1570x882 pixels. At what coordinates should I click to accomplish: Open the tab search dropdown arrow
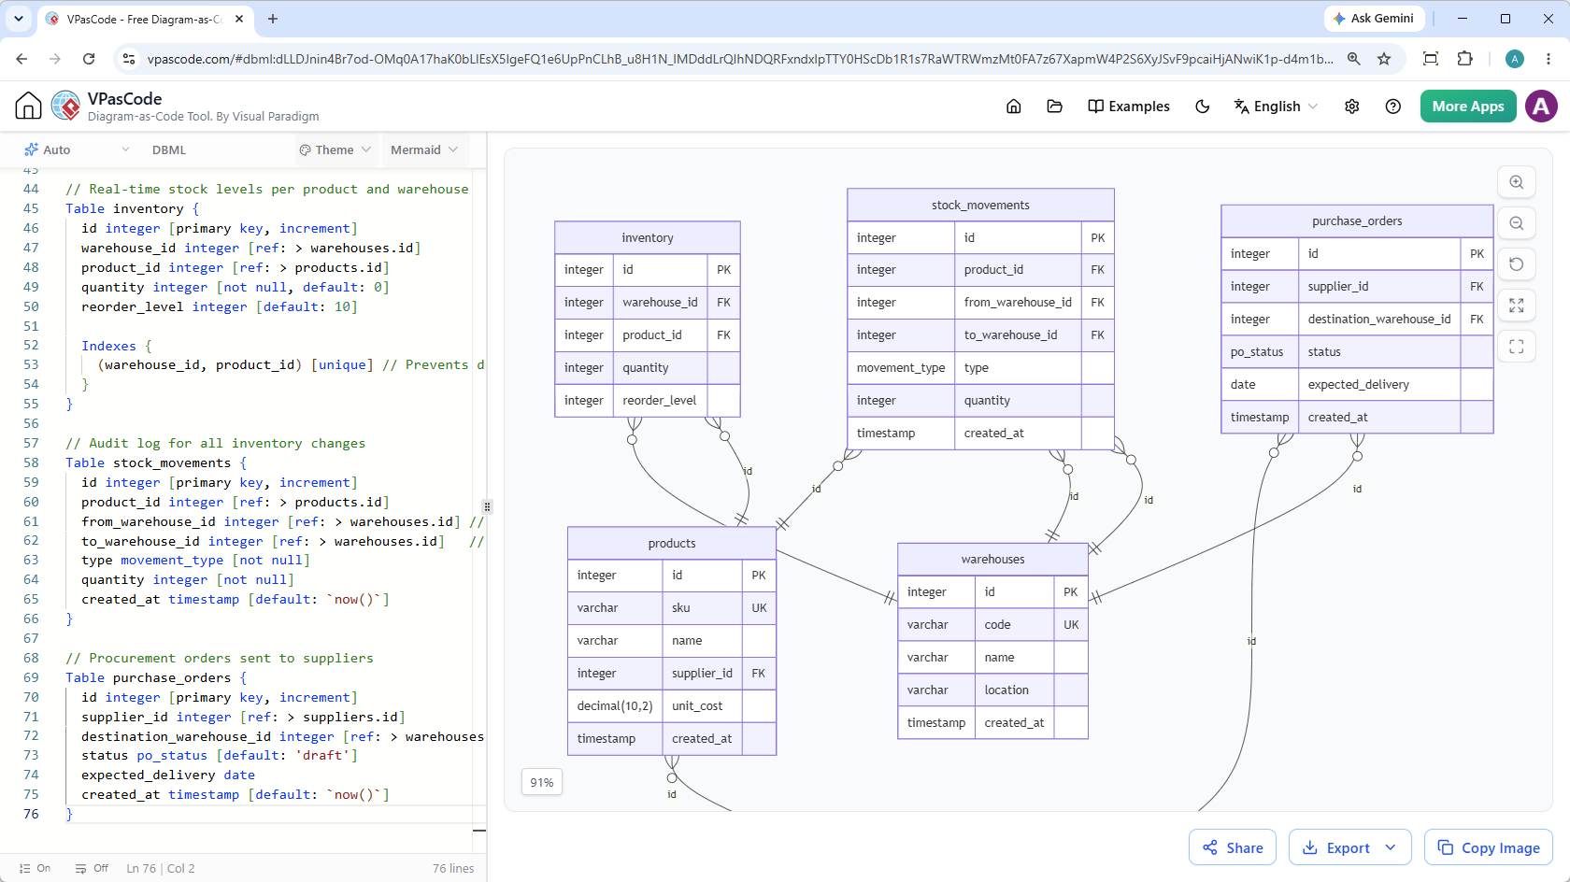click(x=18, y=19)
